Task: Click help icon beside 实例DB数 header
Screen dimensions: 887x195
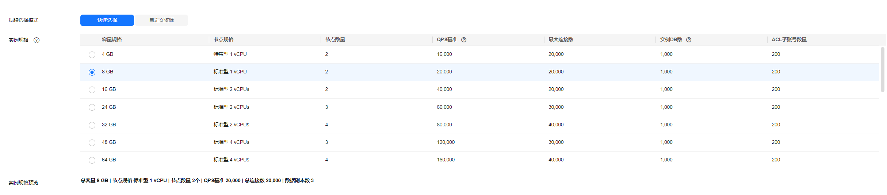Action: (x=689, y=40)
